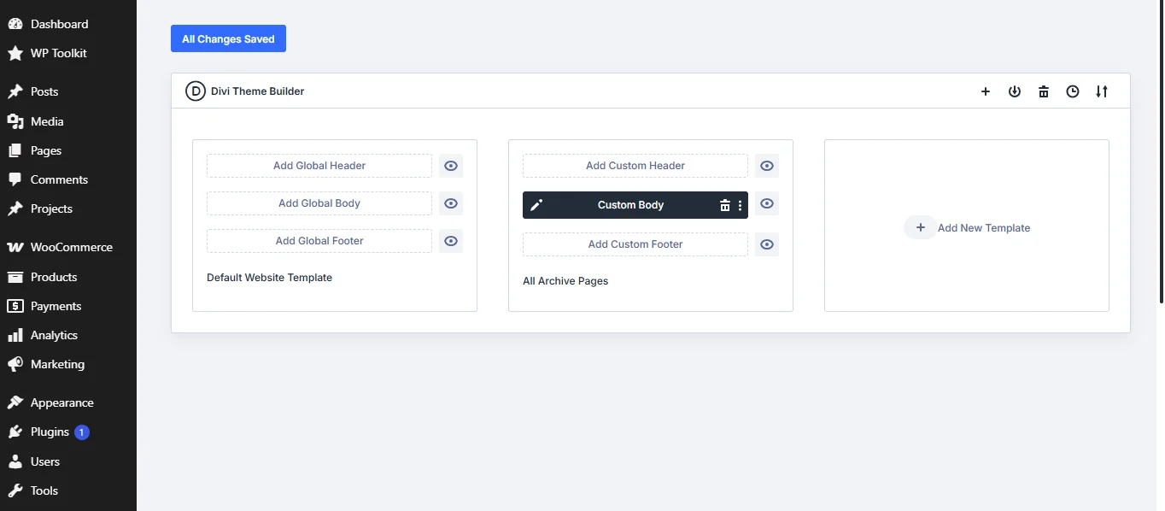Viewport: 1165px width, 511px height.
Task: Click the Custom Body label text
Action: (630, 205)
